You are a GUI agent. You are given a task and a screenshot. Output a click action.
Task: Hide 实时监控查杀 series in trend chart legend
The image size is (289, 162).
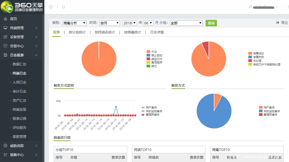pyautogui.click(x=152, y=111)
